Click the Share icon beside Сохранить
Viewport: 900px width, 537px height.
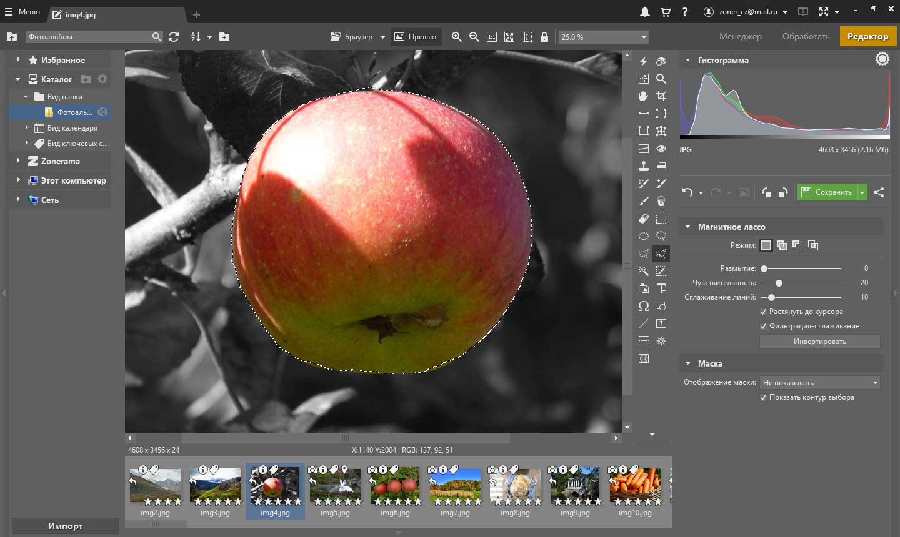click(x=879, y=192)
